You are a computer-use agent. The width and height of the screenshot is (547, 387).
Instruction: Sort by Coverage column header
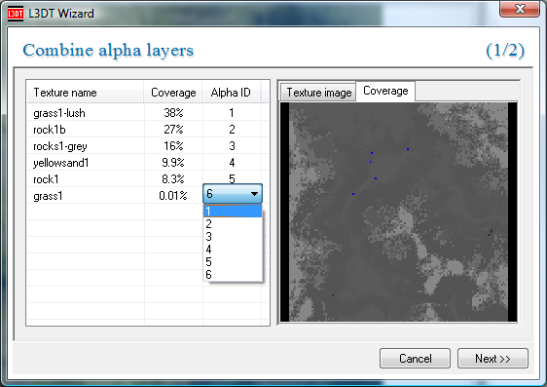173,93
